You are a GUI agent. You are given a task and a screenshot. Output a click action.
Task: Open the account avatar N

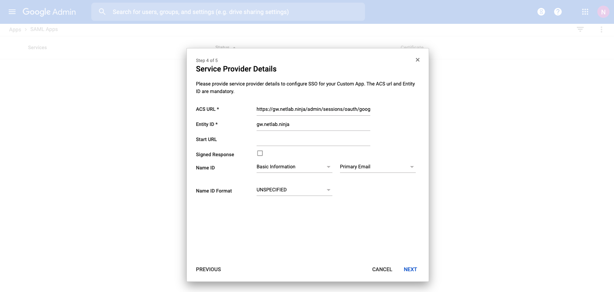(603, 12)
